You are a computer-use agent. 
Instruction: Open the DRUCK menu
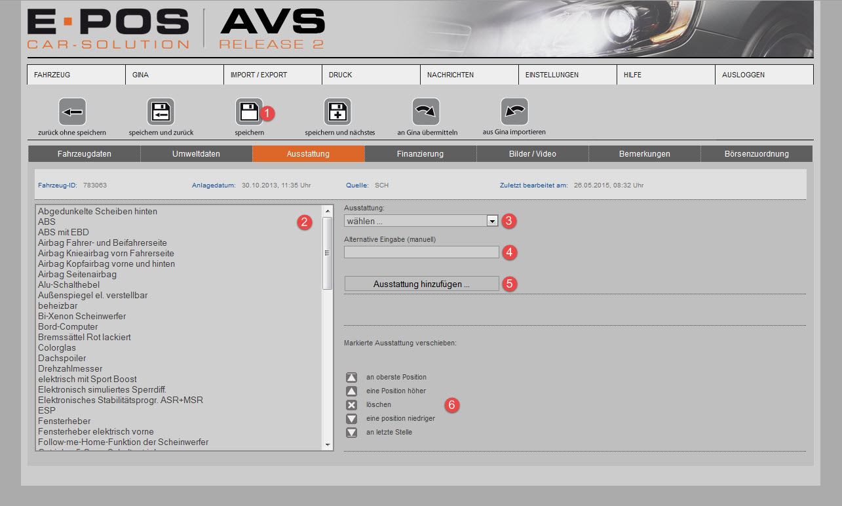pyautogui.click(x=371, y=75)
